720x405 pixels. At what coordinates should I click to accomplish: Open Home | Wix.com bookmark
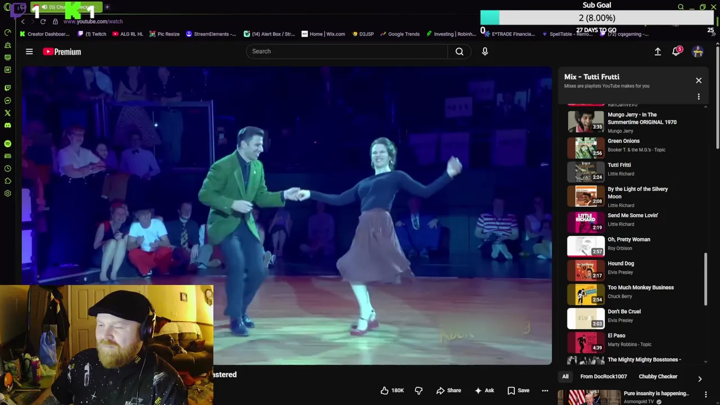pos(323,34)
